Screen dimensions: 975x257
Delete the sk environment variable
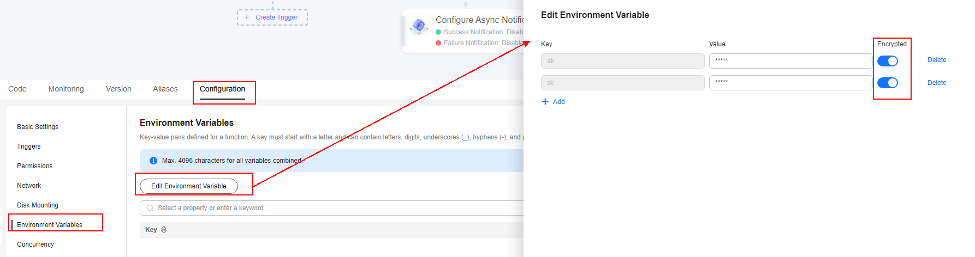pyautogui.click(x=936, y=83)
